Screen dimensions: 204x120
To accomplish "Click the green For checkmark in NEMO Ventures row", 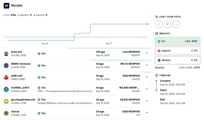I will point(39,66).
